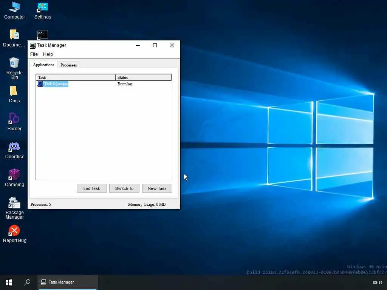Screen dimensions: 387x290
Task: Sort by the Status column header
Action: click(x=143, y=77)
